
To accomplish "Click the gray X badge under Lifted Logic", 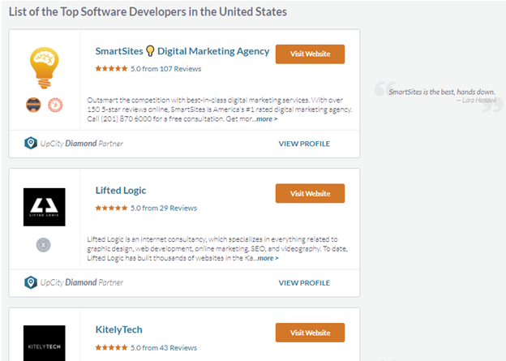I will click(43, 245).
